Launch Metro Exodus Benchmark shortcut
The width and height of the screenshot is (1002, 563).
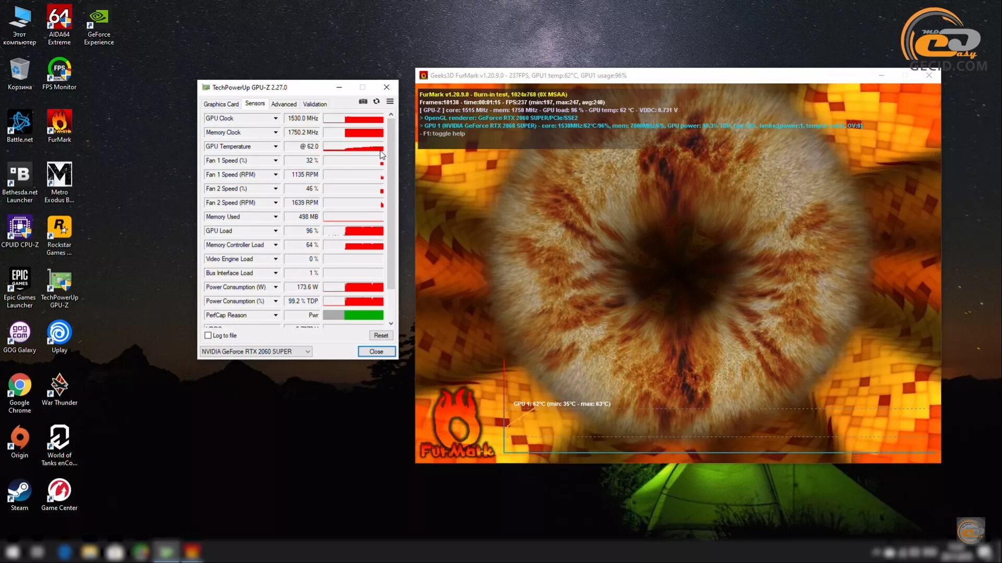pos(59,182)
